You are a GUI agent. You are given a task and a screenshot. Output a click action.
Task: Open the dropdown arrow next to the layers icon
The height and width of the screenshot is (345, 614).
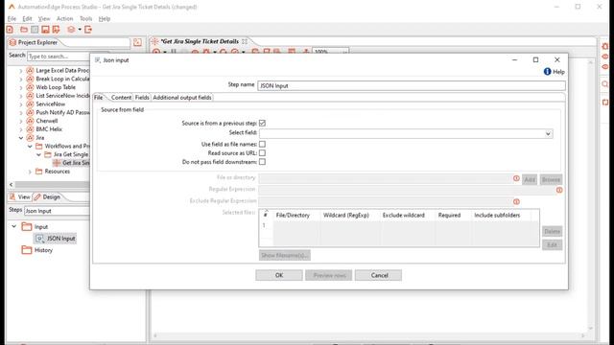point(80,30)
